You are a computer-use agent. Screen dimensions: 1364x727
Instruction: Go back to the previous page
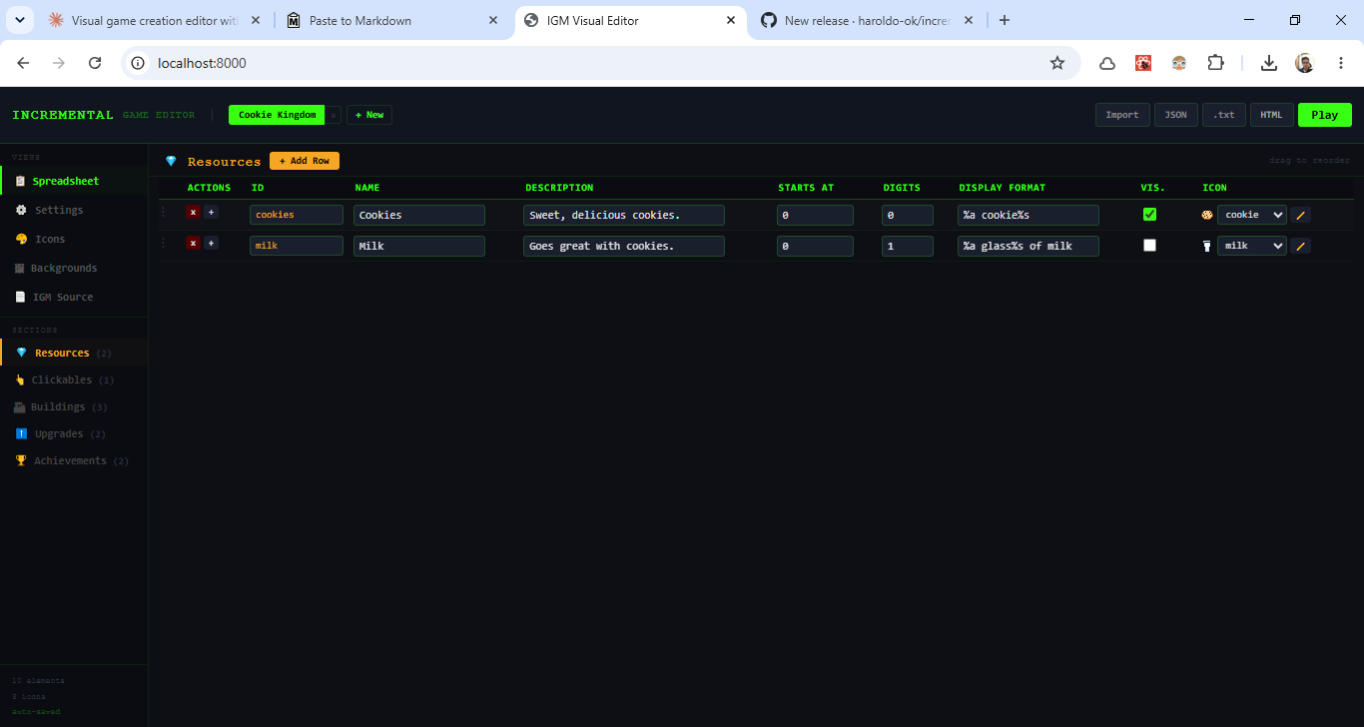coord(24,63)
